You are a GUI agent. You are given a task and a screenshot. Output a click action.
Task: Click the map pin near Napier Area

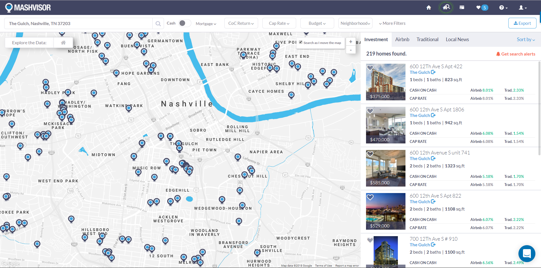(x=238, y=157)
